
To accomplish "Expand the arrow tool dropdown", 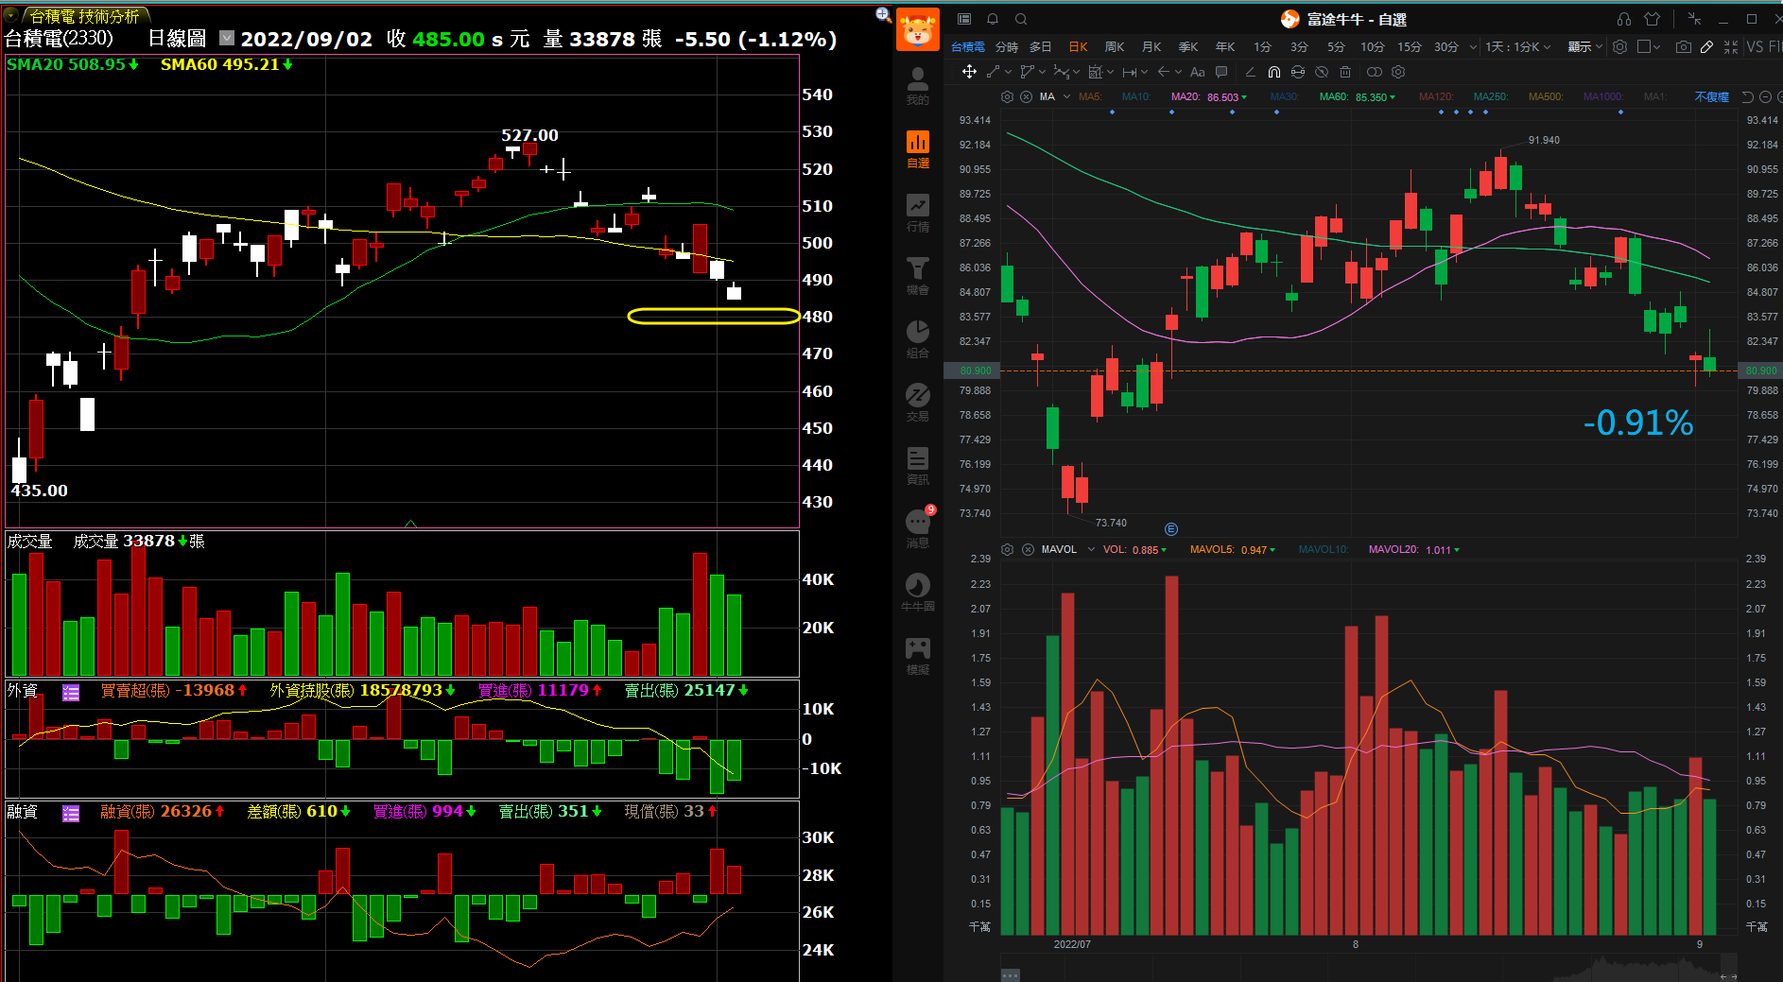I will pyautogui.click(x=1178, y=72).
